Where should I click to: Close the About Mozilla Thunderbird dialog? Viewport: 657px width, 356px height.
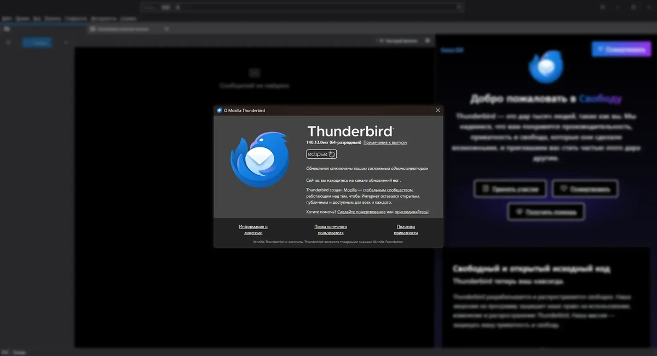(437, 110)
